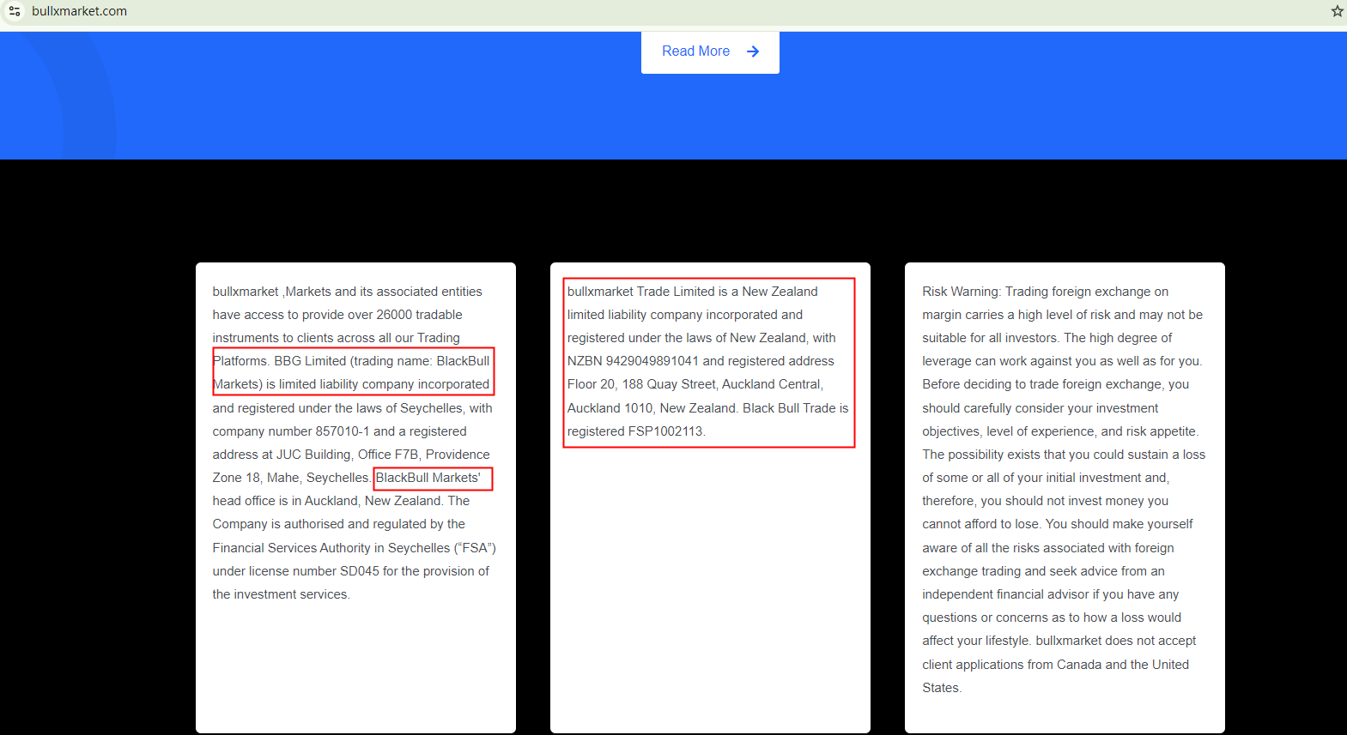Viewport: 1347px width, 735px height.
Task: Click "registered under the laws of Seychelles"
Action: [x=349, y=408]
